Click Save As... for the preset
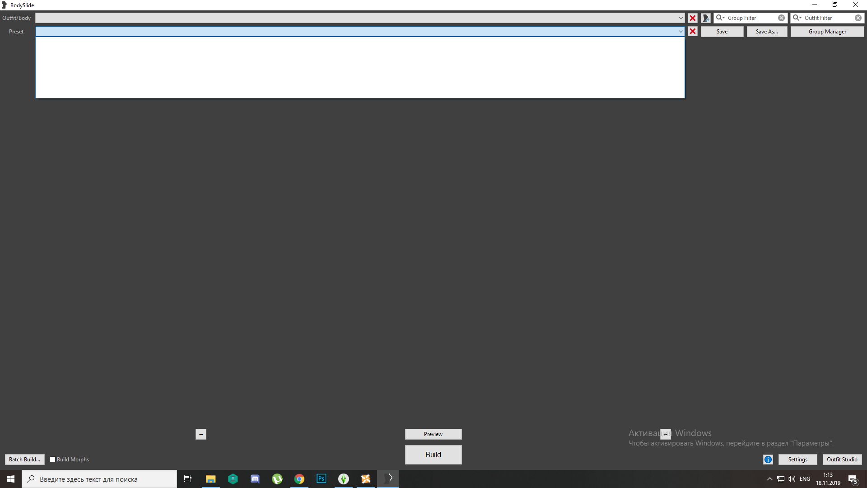867x488 pixels. click(766, 32)
